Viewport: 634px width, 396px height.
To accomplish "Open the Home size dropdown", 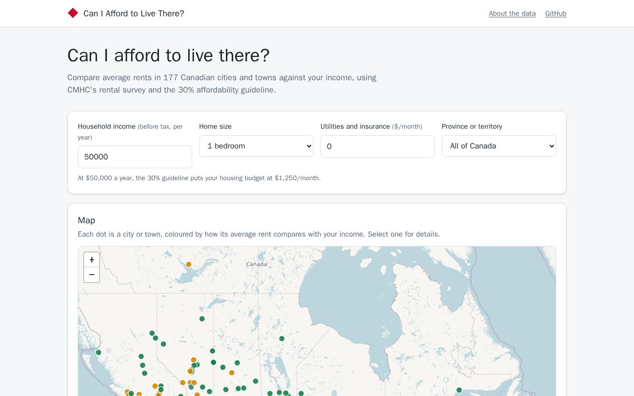I will coord(256,146).
